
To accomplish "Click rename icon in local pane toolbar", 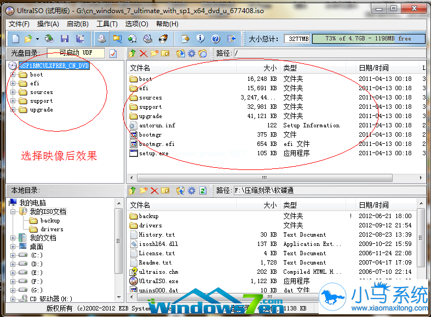I will pyautogui.click(x=165, y=190).
